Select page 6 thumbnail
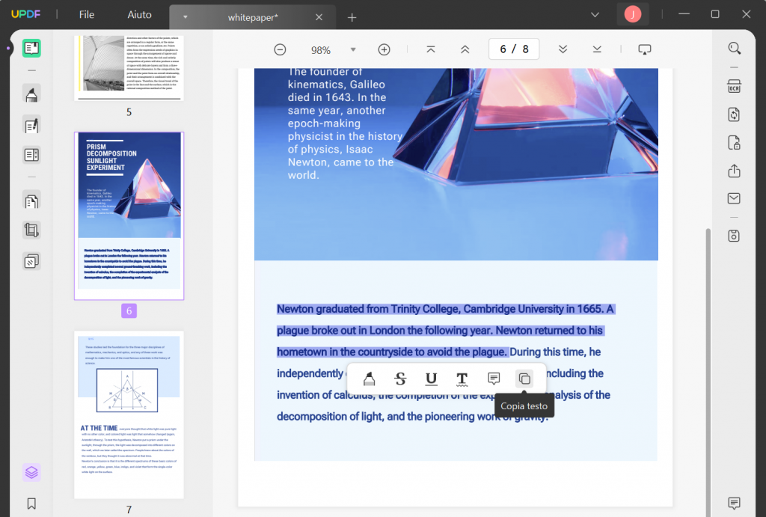Viewport: 766px width, 517px height. pyautogui.click(x=129, y=215)
